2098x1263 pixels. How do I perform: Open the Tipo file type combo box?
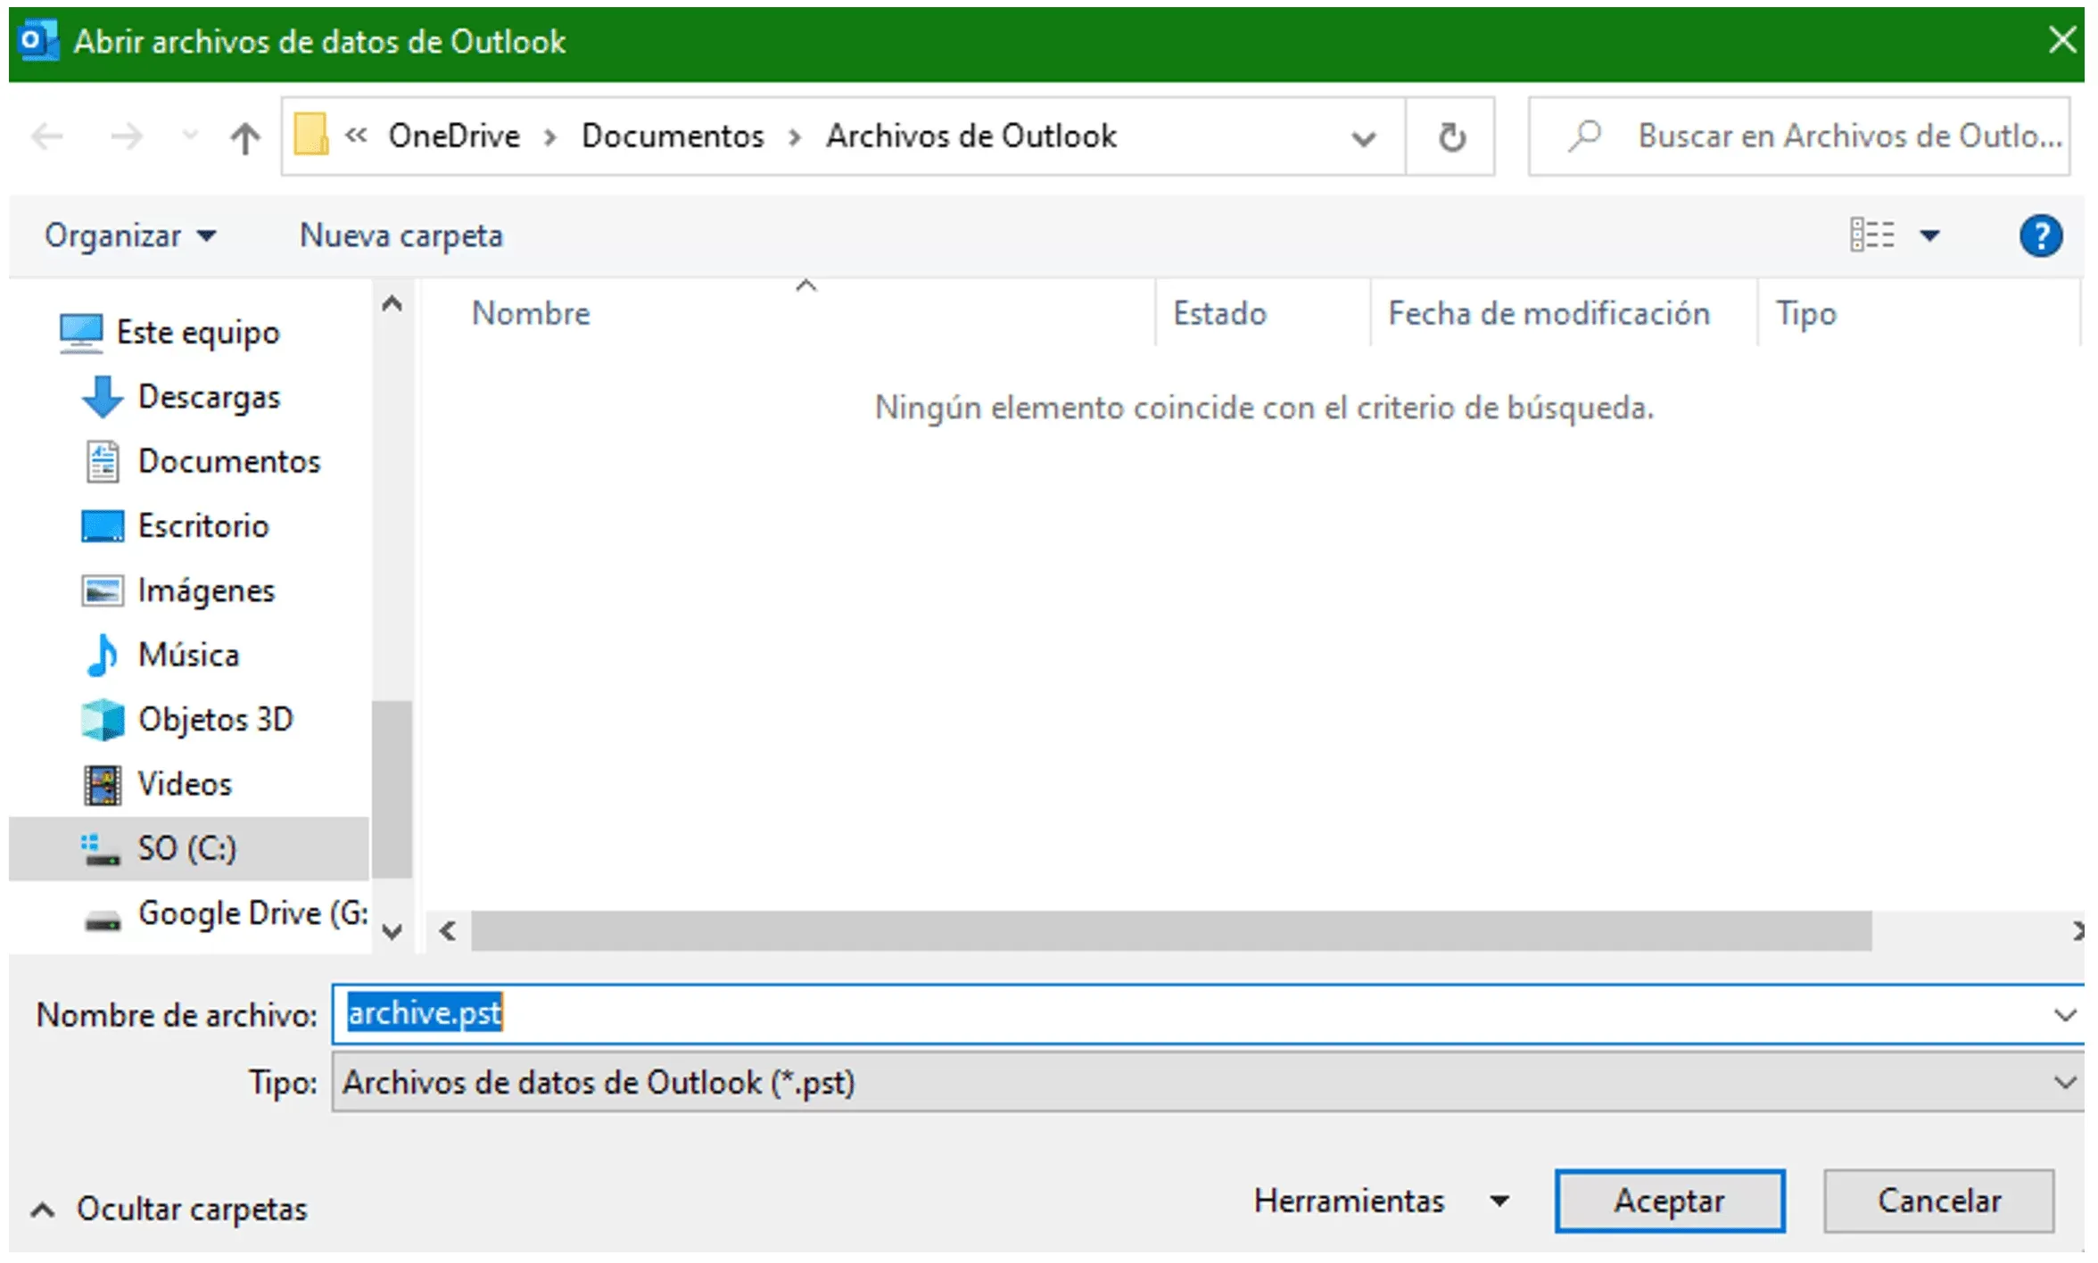tap(1208, 1082)
